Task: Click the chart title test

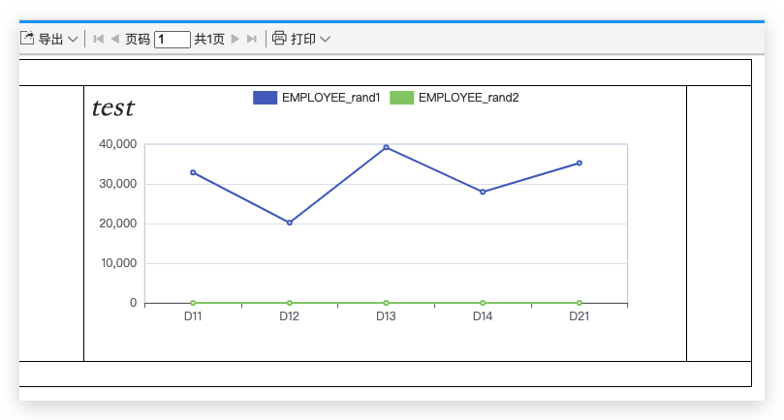Action: pyautogui.click(x=113, y=107)
